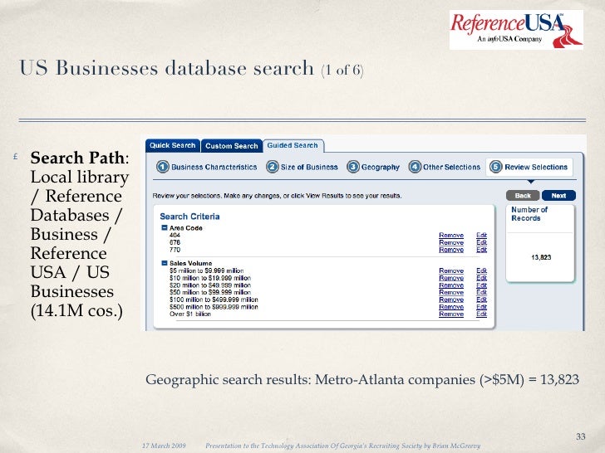This screenshot has height=453, width=605.
Task: Collapse the Area Code criteria group
Action: 164,227
